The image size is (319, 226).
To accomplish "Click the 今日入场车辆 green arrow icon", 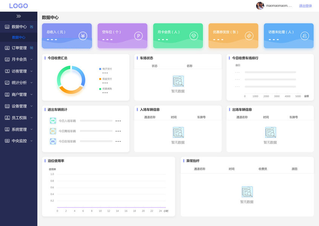I will tap(53, 121).
